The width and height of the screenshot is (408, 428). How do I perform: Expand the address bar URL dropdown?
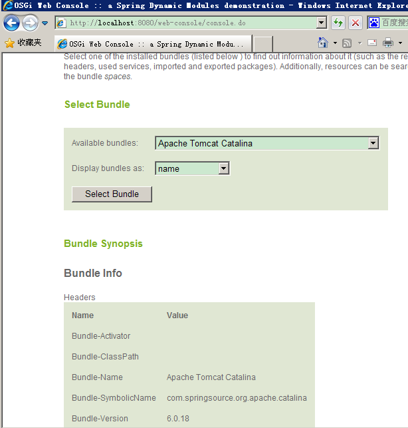(x=322, y=23)
